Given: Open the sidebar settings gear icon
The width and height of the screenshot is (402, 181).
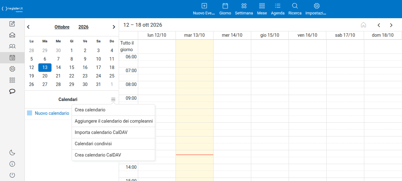Looking at the screenshot, I should point(12,69).
